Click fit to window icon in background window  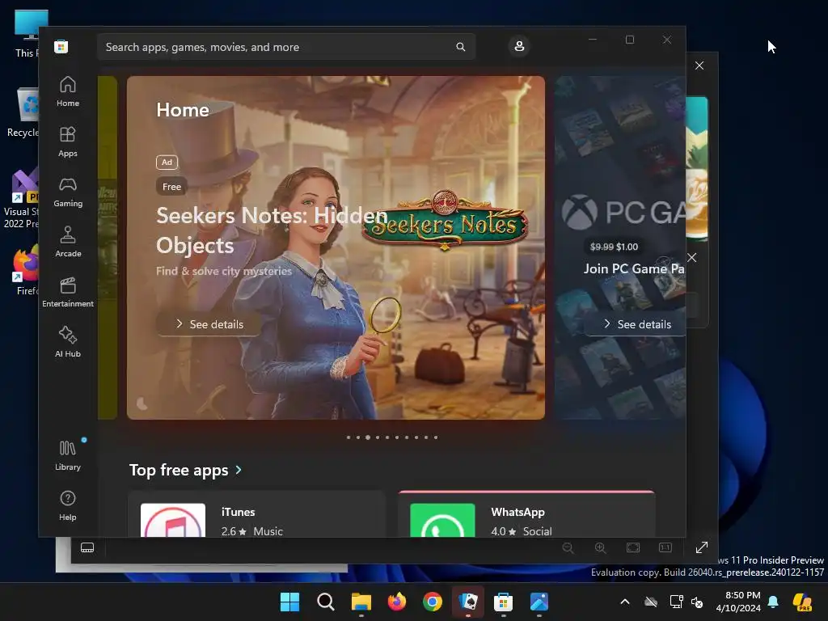[x=633, y=547]
